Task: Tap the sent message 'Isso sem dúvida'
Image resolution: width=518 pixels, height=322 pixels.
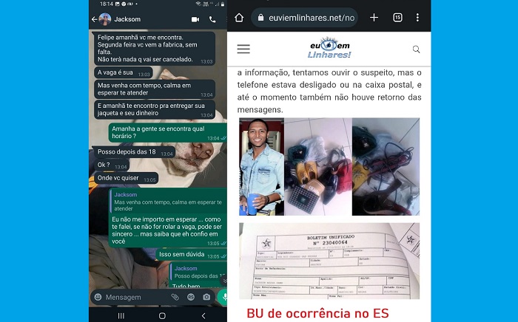Action: click(x=191, y=255)
